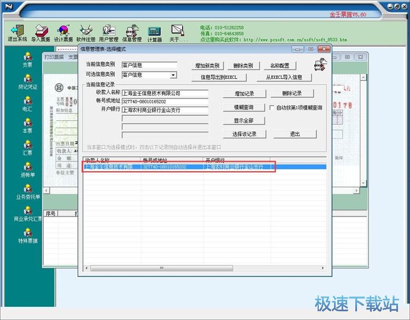
Task: Launch the 计算器 calculator icon
Action: pyautogui.click(x=155, y=34)
